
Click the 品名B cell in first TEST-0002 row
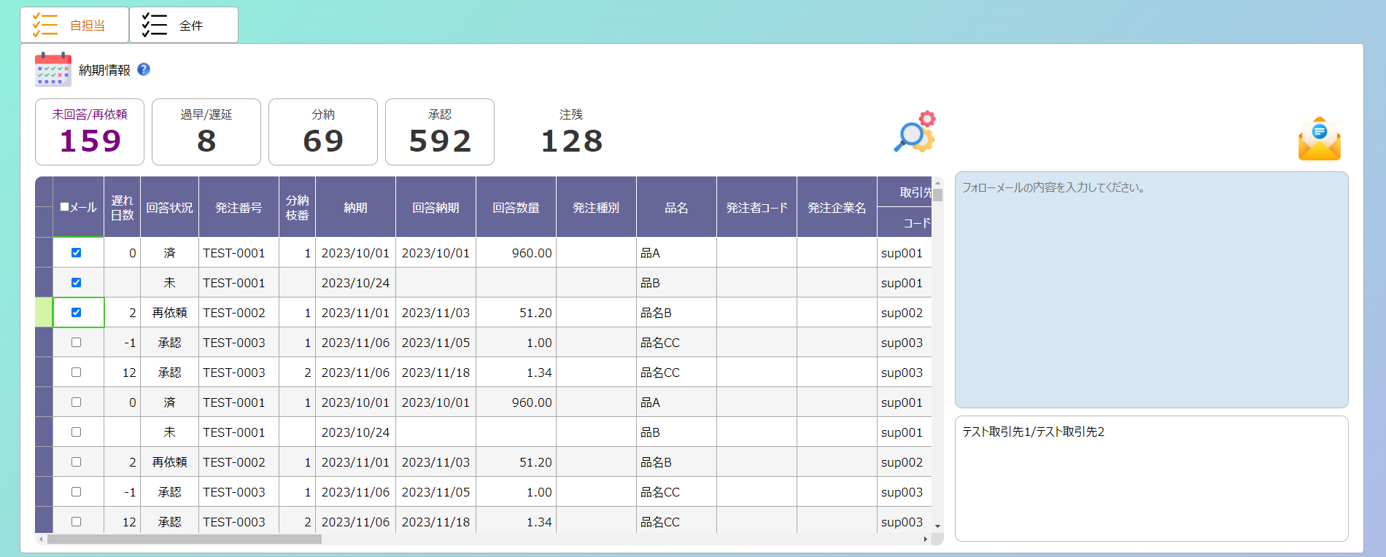(x=676, y=312)
